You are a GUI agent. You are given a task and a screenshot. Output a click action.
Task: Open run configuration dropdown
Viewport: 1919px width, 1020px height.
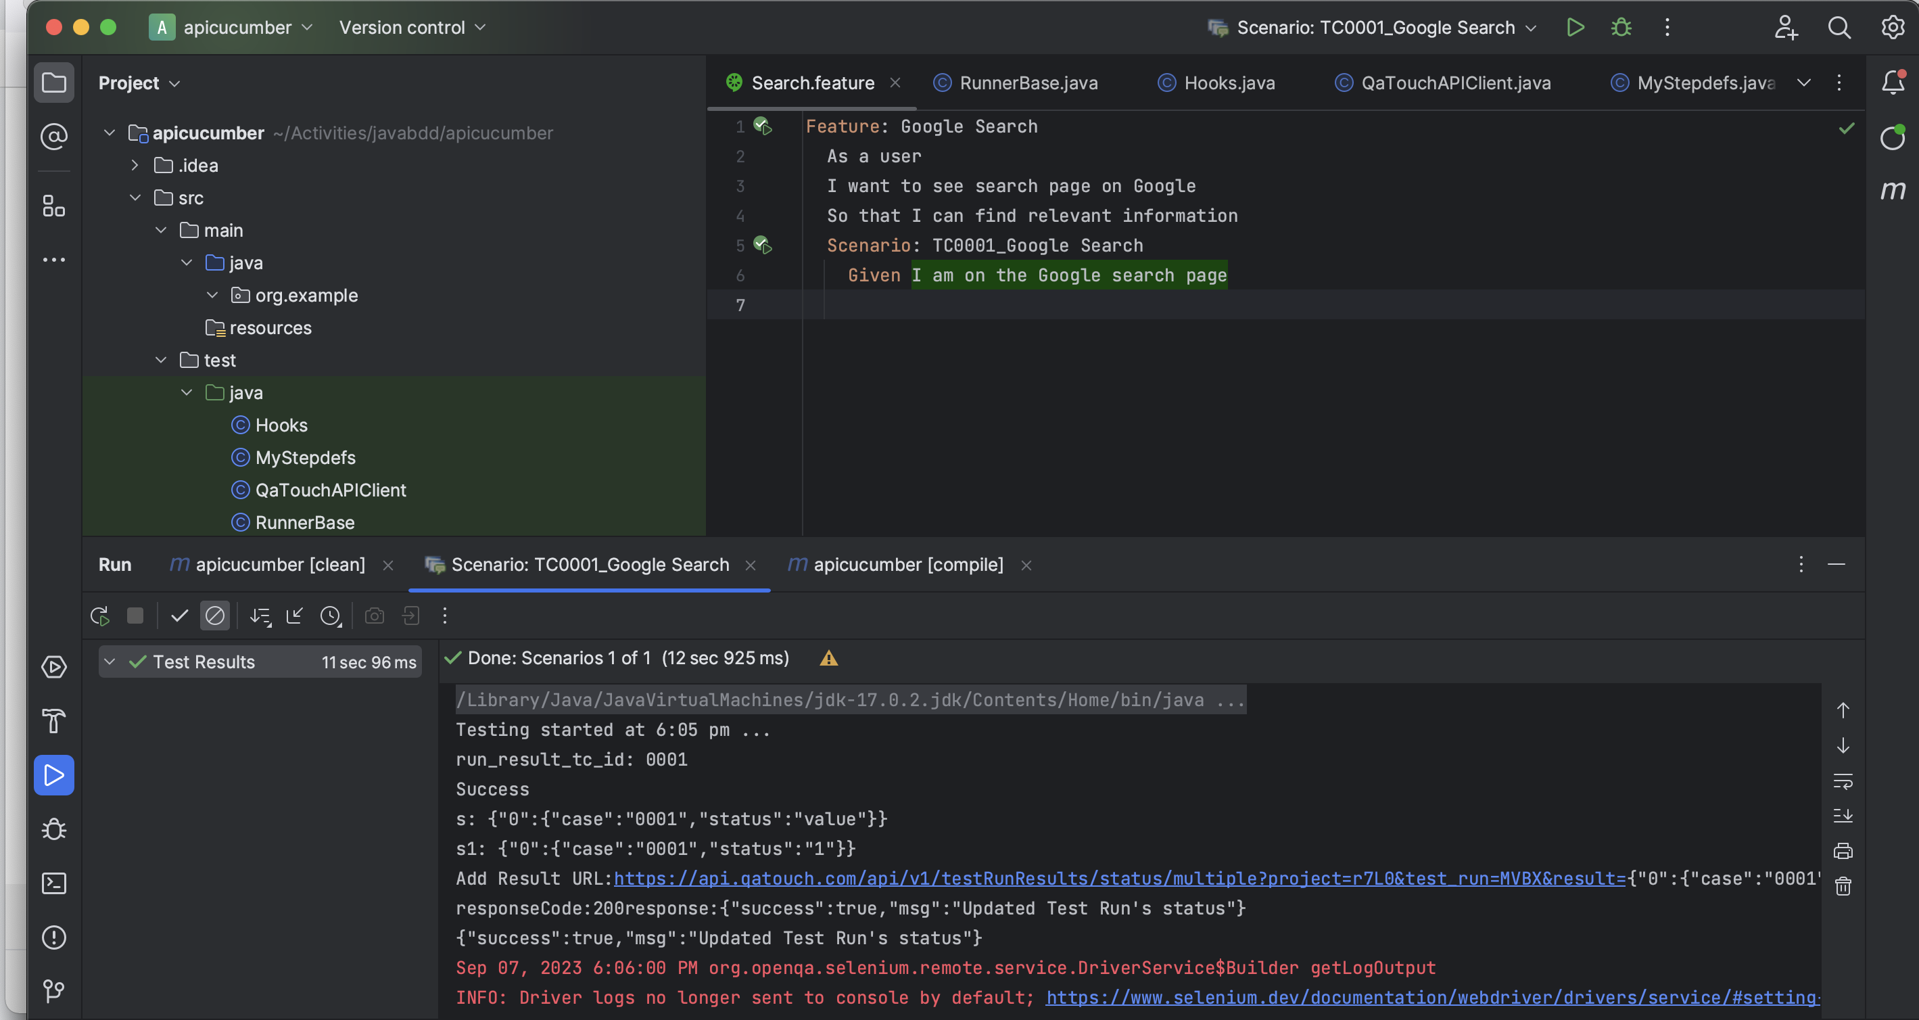pyautogui.click(x=1372, y=28)
